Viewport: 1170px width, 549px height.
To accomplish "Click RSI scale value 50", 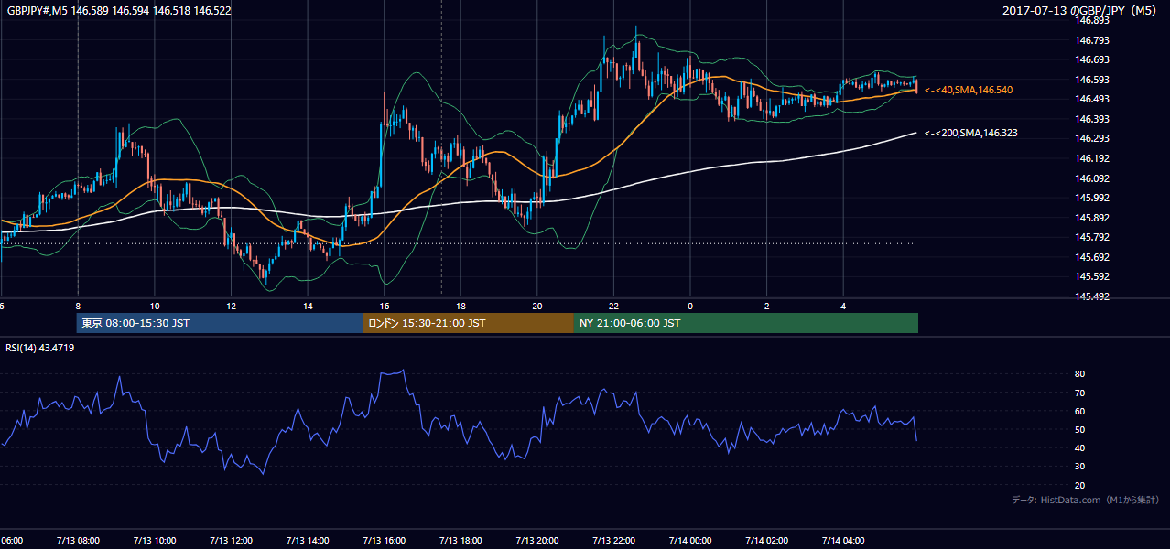I will (1079, 429).
